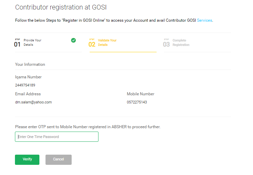
Task: Click the 'Mobile Number' field label
Action: (141, 94)
